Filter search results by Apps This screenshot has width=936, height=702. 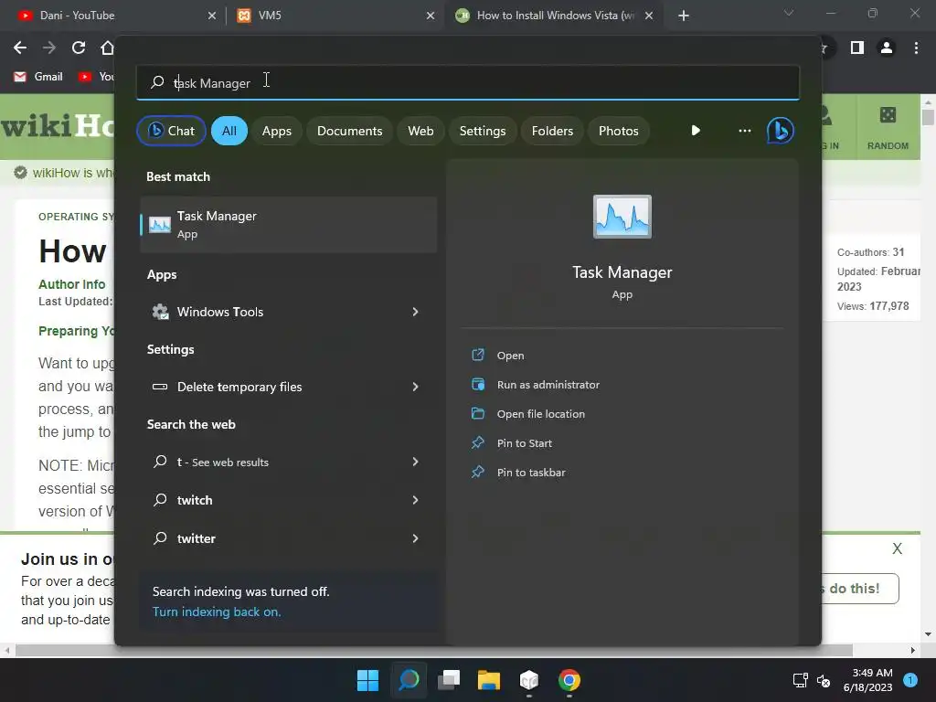click(x=276, y=131)
